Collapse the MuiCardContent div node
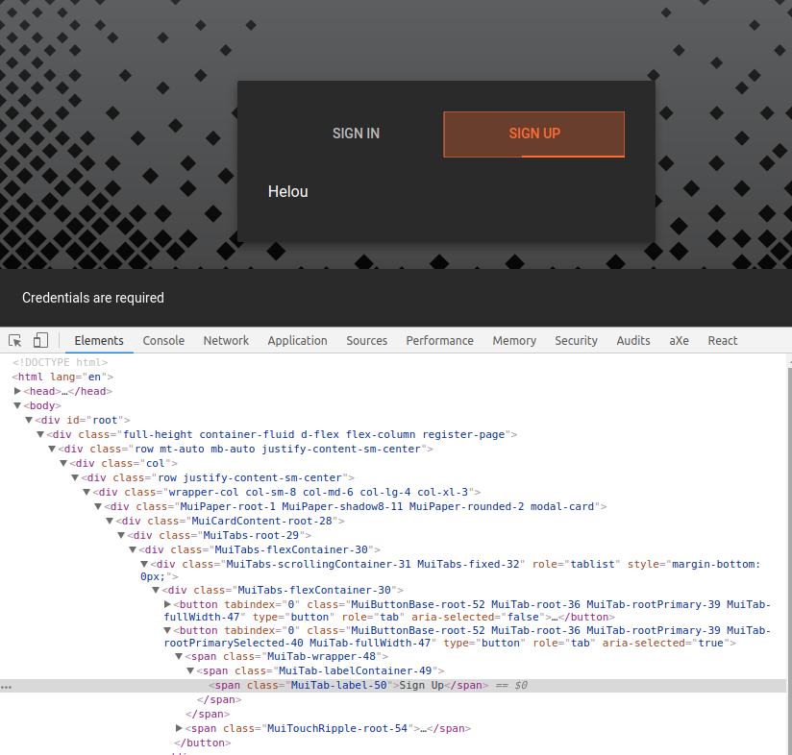 tap(108, 521)
